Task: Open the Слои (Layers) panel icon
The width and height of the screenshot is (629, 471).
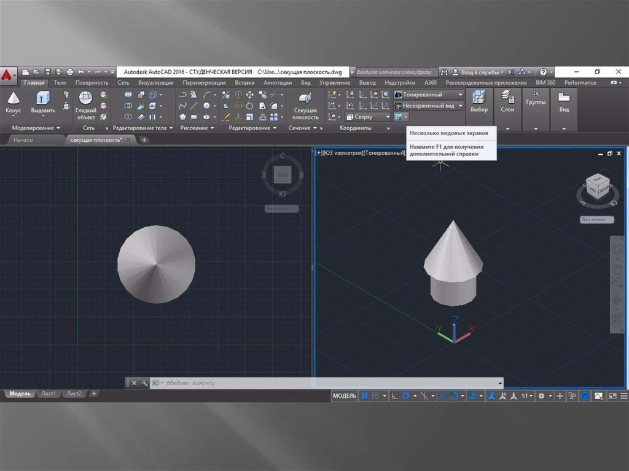Action: coord(507,101)
